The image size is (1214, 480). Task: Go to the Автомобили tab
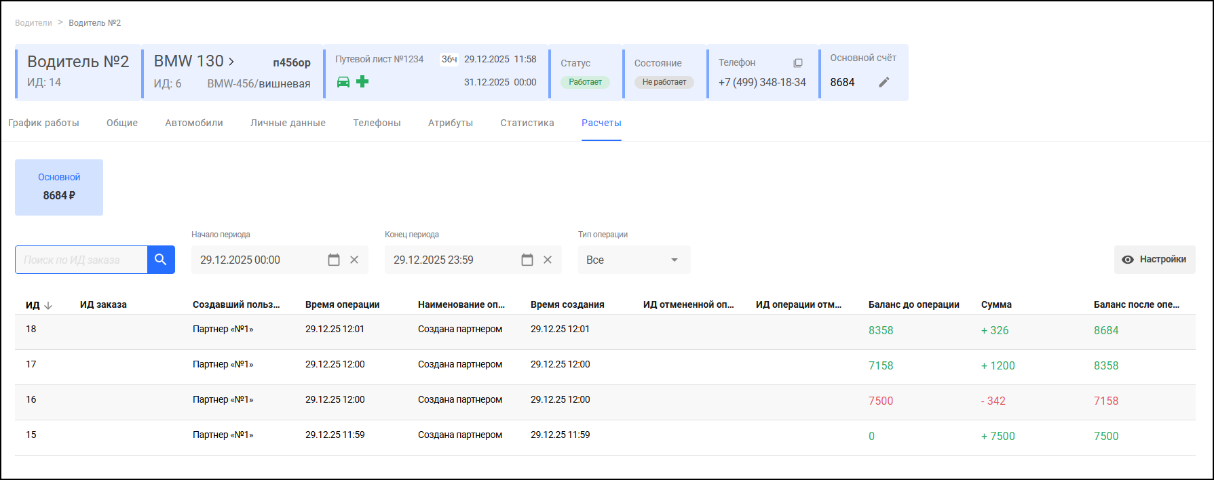(x=193, y=123)
